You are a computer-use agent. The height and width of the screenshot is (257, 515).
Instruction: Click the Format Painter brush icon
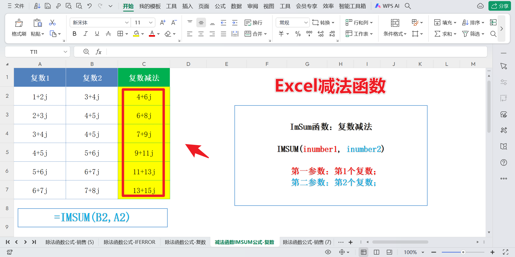[19, 23]
